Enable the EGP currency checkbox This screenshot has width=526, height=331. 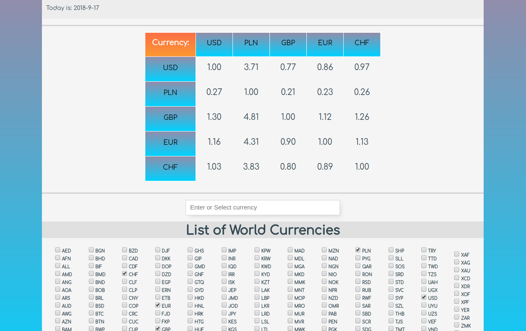(158, 281)
